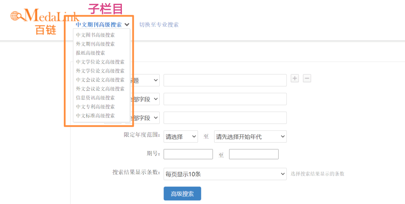Select 外文期刊高级搜索 from the menu
The width and height of the screenshot is (405, 204).
[95, 44]
